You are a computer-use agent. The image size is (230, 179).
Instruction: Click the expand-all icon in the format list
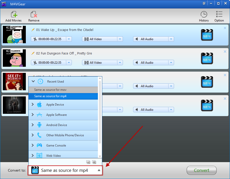point(94,162)
